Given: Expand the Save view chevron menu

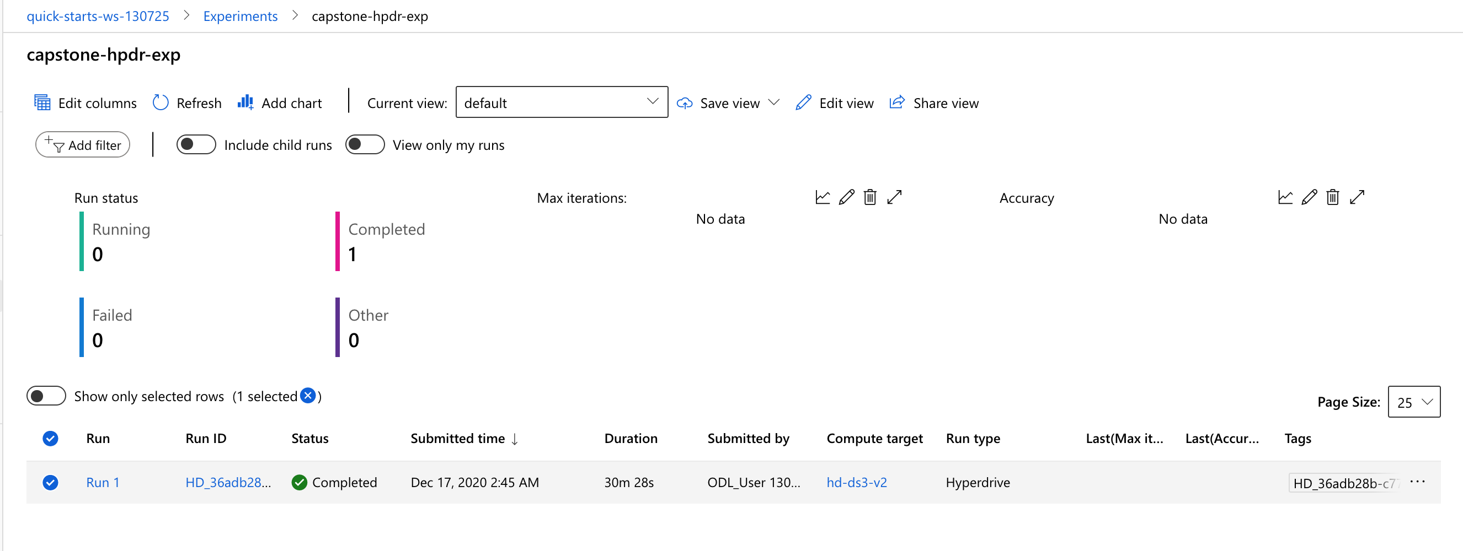Looking at the screenshot, I should pos(773,102).
